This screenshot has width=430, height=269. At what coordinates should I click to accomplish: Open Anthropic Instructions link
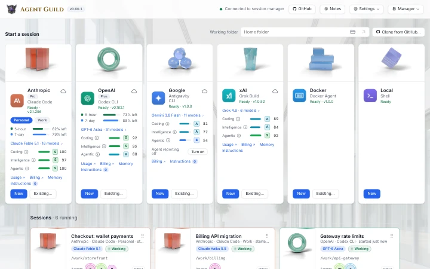(24, 184)
